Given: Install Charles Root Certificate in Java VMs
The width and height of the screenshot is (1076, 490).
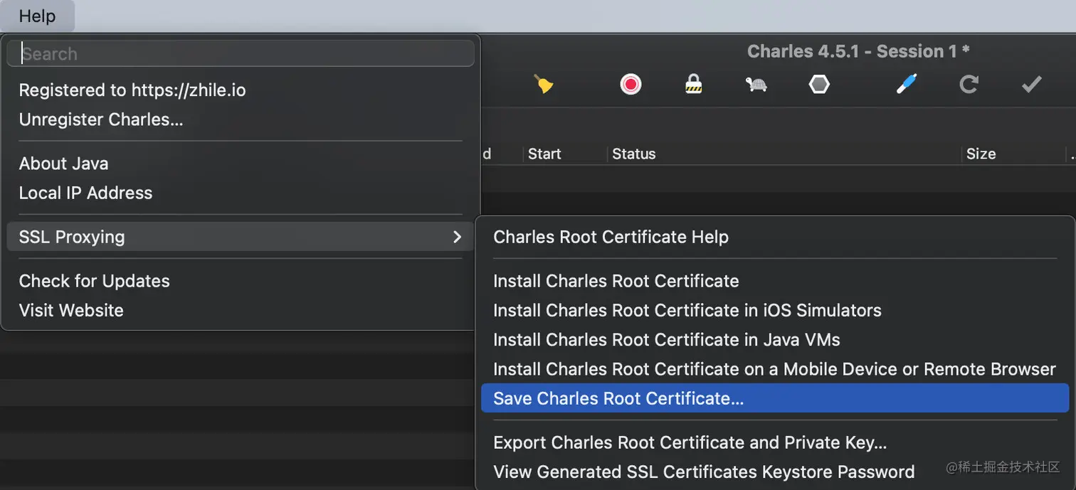Looking at the screenshot, I should tap(775, 340).
